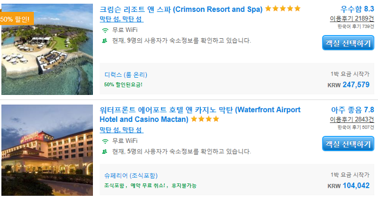Click the WiFi icon under Crimson Resort
Image resolution: width=378 pixels, height=199 pixels.
click(105, 30)
